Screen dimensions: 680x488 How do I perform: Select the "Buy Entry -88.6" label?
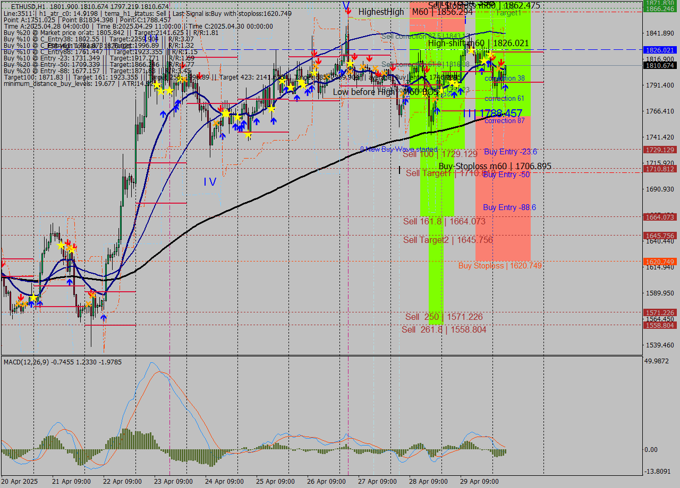(x=509, y=207)
